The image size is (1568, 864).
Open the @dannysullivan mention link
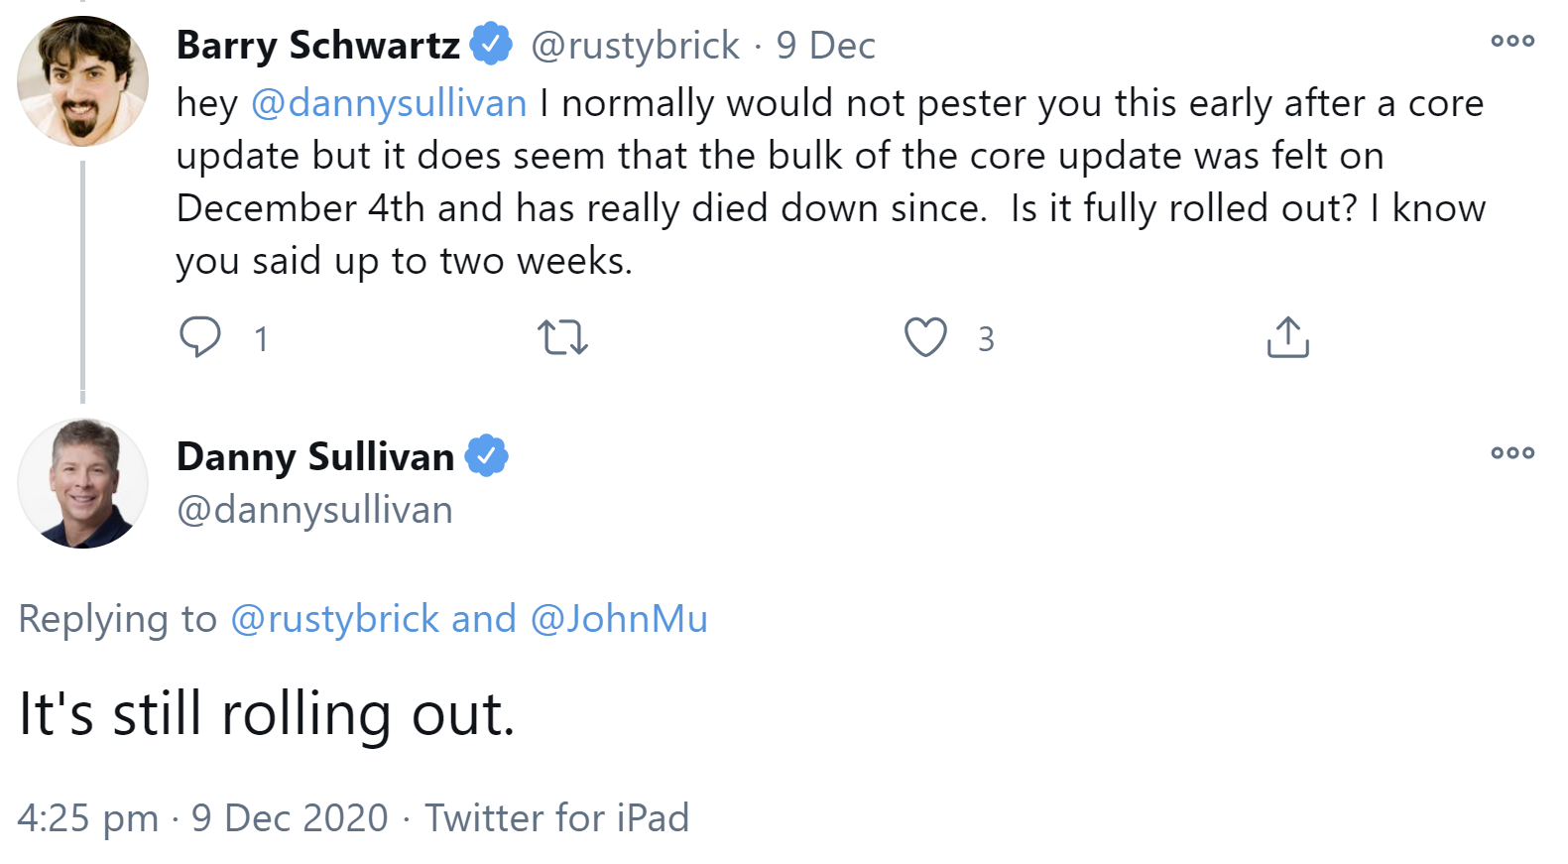coord(388,102)
